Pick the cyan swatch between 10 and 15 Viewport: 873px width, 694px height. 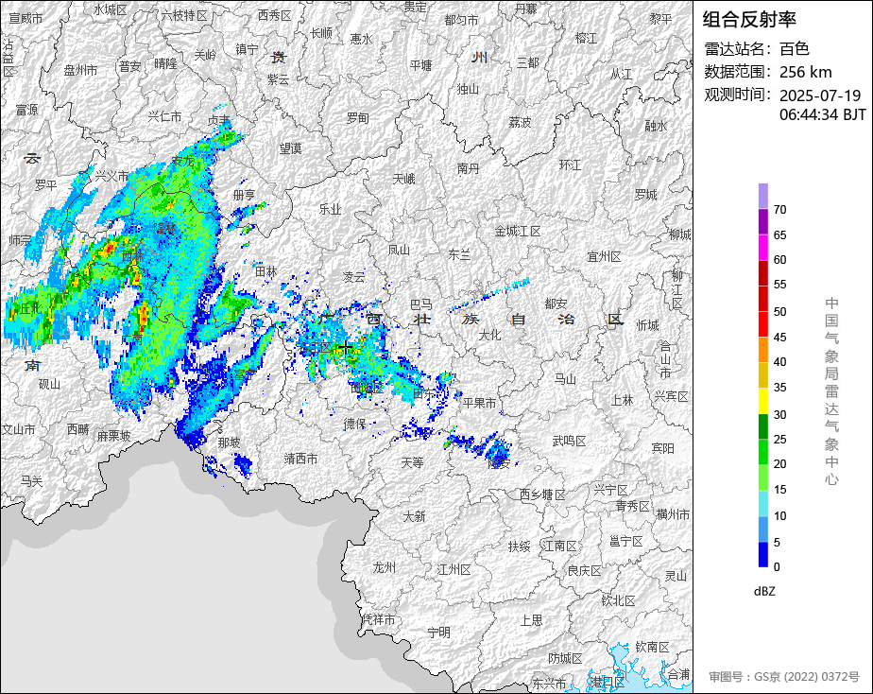tap(763, 503)
